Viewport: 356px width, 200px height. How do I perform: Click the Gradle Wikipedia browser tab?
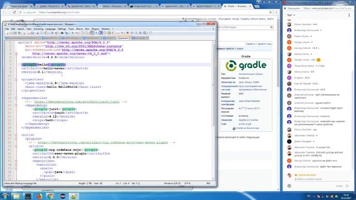[x=238, y=6]
